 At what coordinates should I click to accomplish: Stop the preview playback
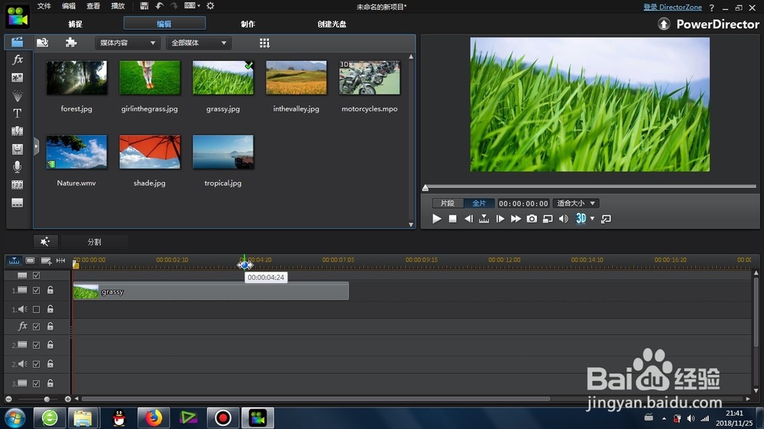pyautogui.click(x=452, y=218)
